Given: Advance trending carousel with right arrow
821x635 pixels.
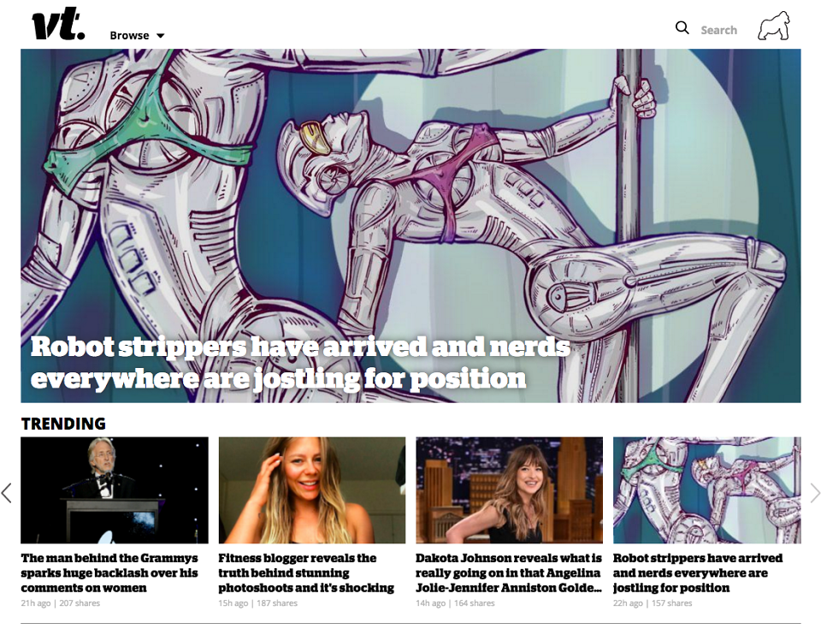Looking at the screenshot, I should 815,493.
